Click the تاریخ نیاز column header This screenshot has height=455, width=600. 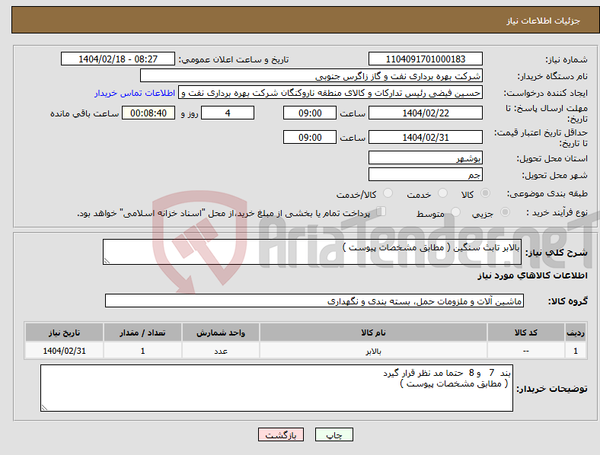(64, 332)
